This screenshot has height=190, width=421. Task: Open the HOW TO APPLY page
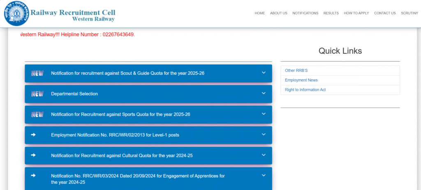pyautogui.click(x=356, y=13)
